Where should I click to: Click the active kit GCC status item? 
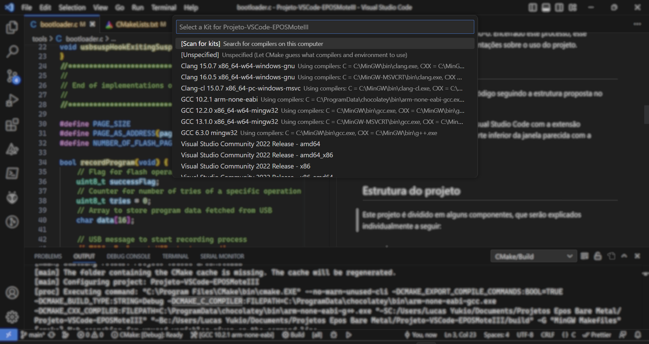tap(232, 335)
